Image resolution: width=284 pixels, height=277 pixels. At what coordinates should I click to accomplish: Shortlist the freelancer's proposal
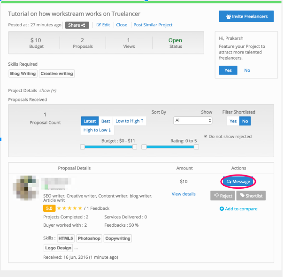click(252, 196)
